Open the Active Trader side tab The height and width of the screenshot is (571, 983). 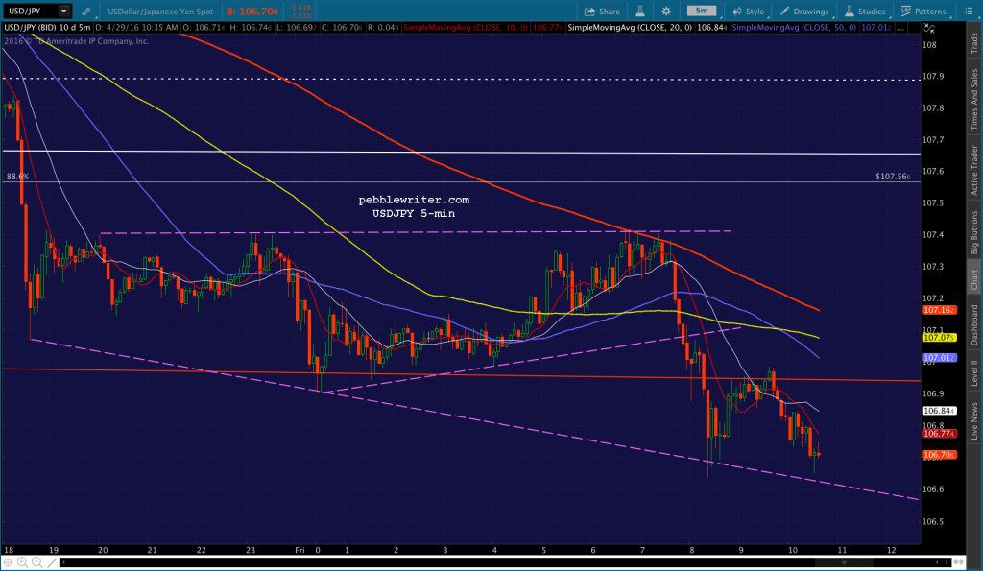[x=974, y=171]
